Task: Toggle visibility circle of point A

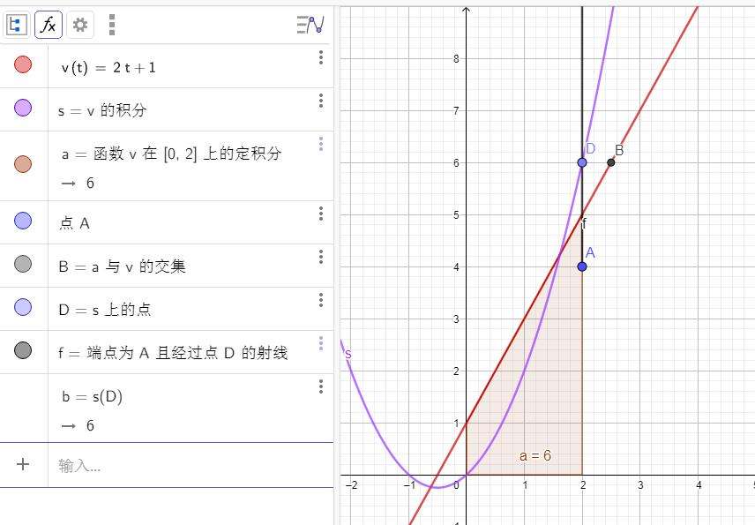Action: click(24, 223)
